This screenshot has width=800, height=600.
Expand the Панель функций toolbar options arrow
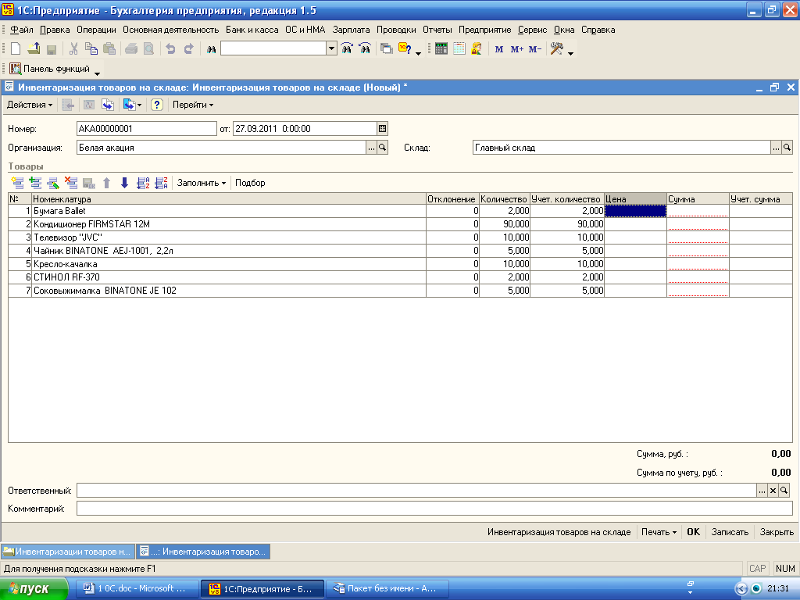[97, 74]
